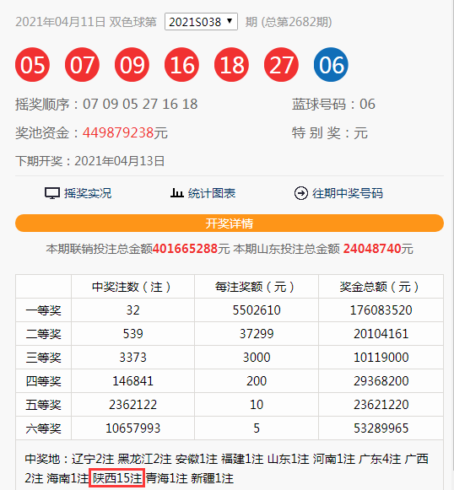Select the red ball numbered 07

click(82, 65)
